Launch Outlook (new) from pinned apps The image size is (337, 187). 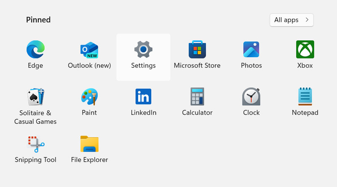(89, 50)
